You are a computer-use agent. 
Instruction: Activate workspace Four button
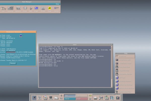[x=82, y=99]
